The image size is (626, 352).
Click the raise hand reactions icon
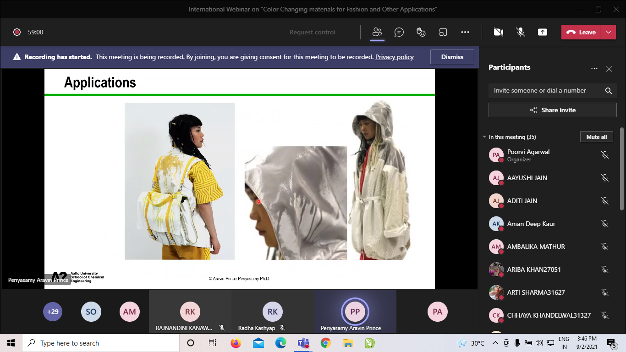tap(421, 32)
